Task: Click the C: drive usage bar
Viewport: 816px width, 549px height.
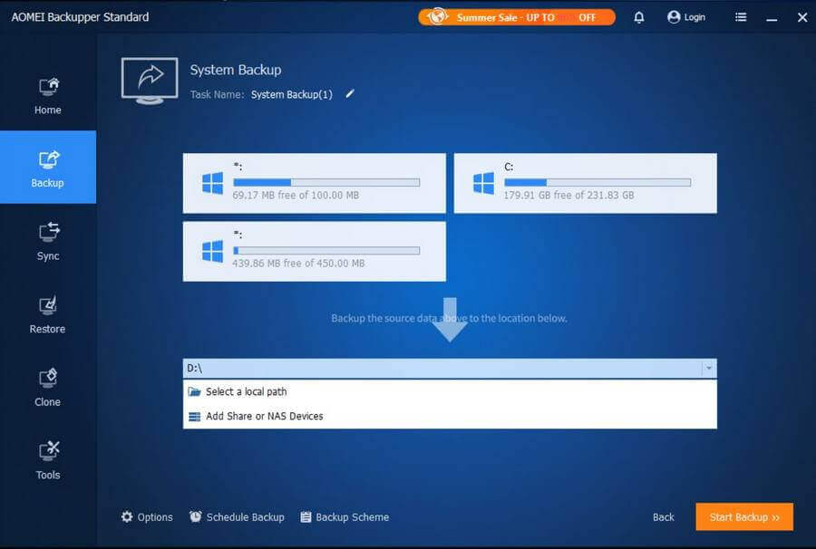Action: tap(597, 182)
